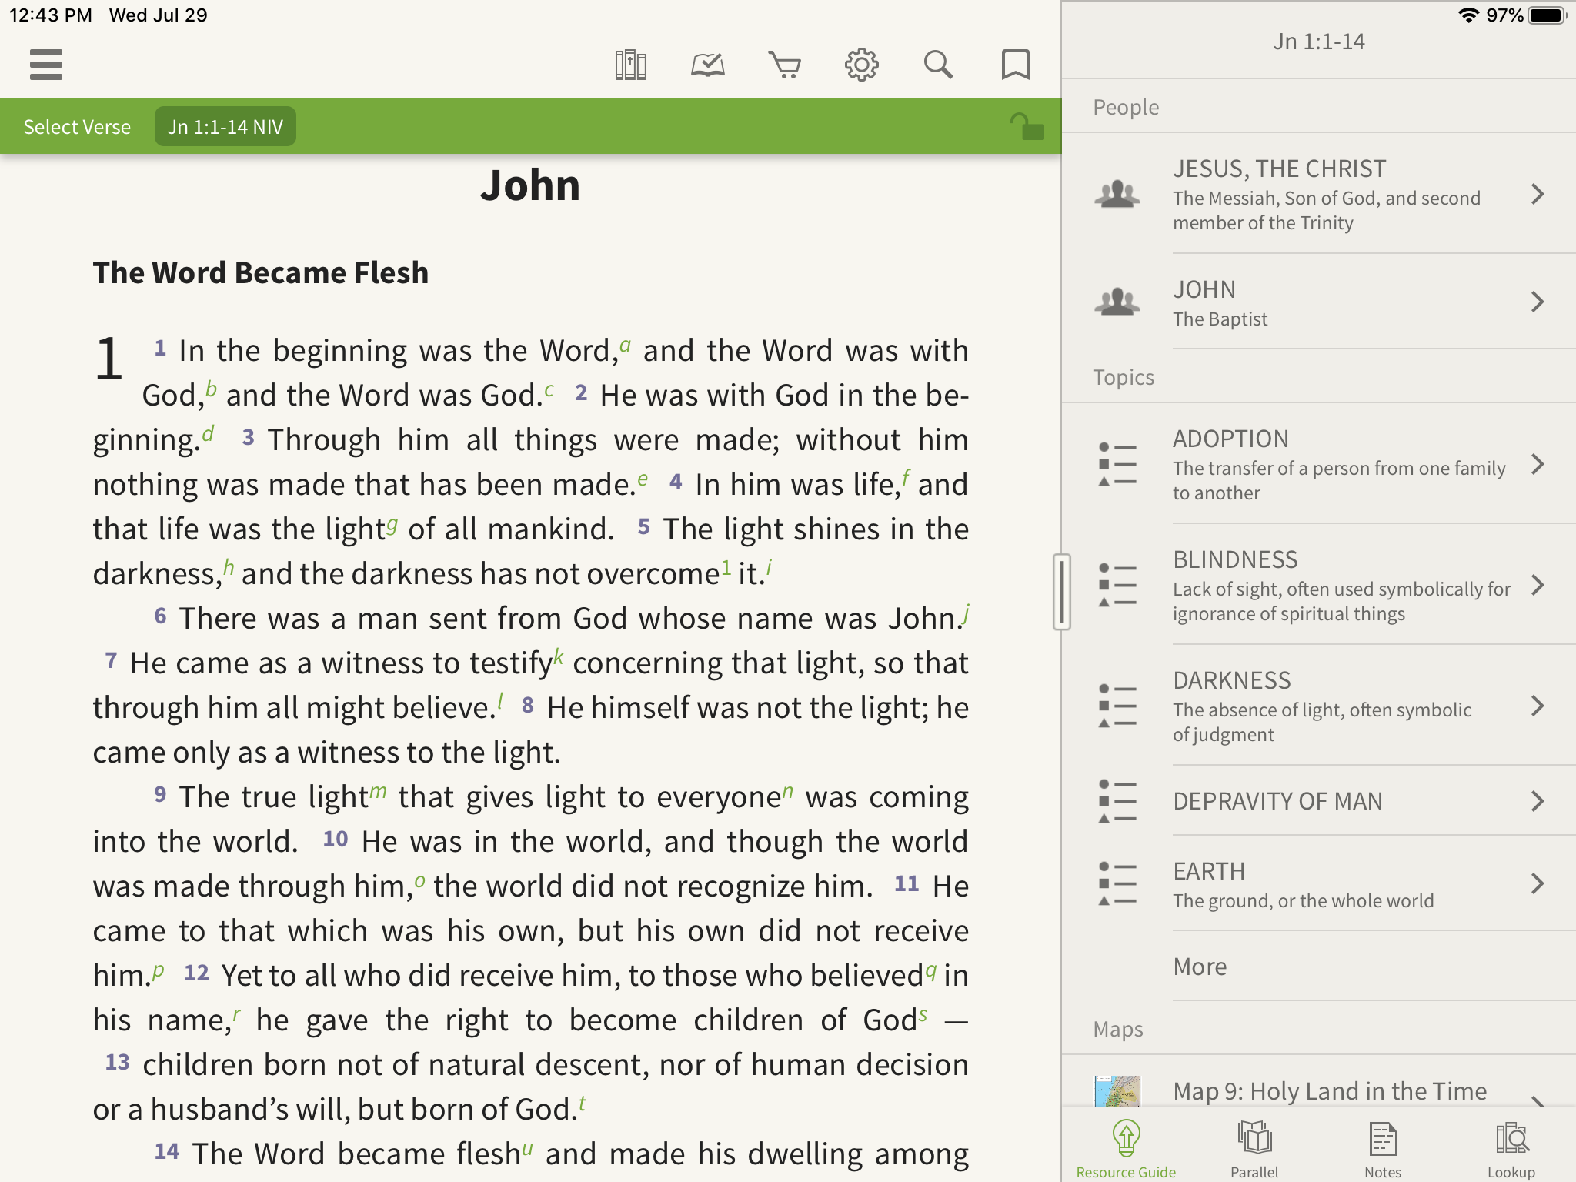This screenshot has width=1576, height=1182.
Task: Toggle the hamburger menu icon
Action: [46, 63]
